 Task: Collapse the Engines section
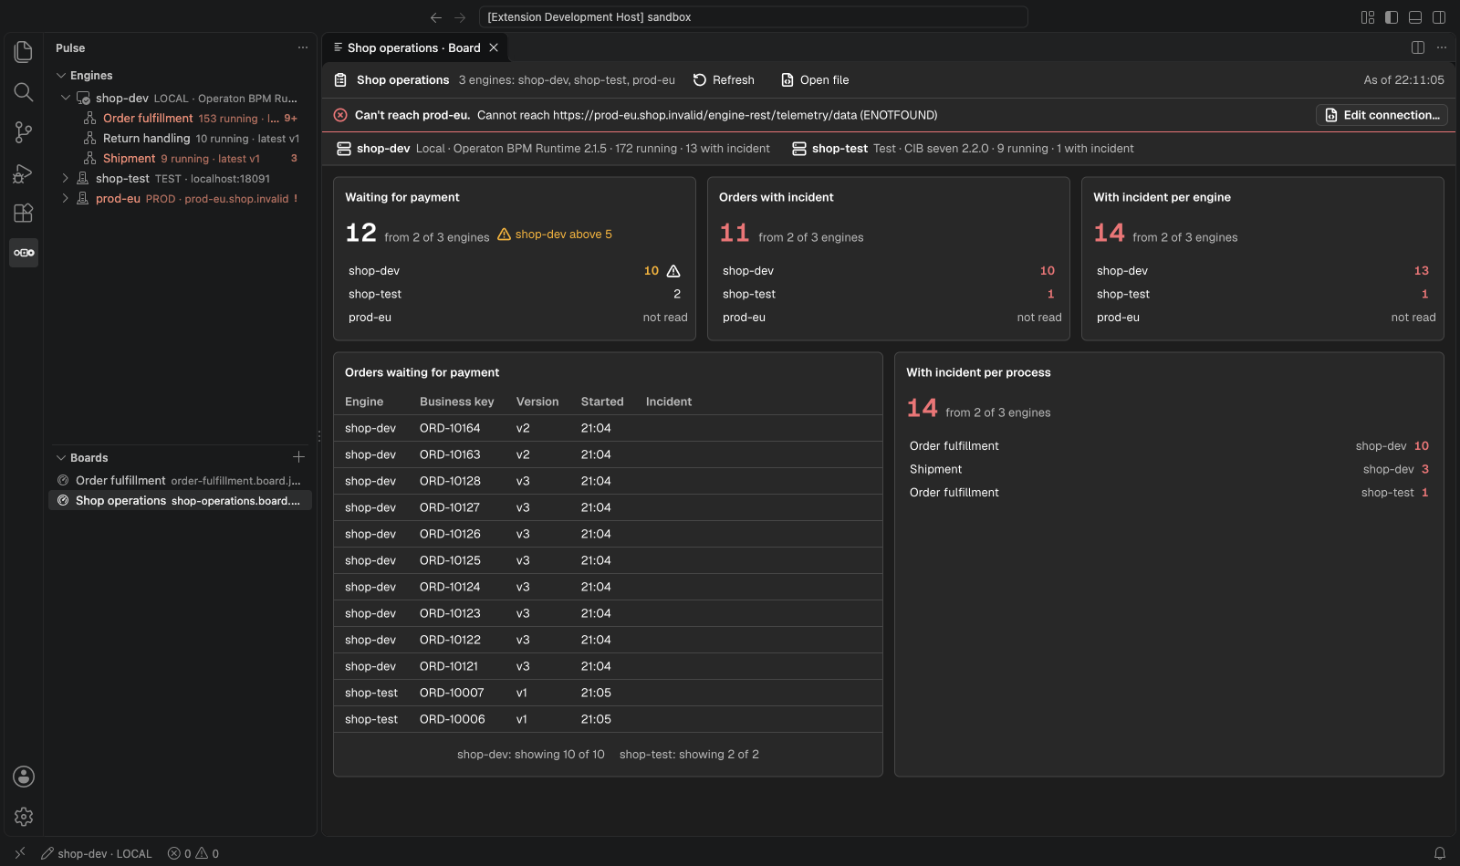(x=61, y=76)
